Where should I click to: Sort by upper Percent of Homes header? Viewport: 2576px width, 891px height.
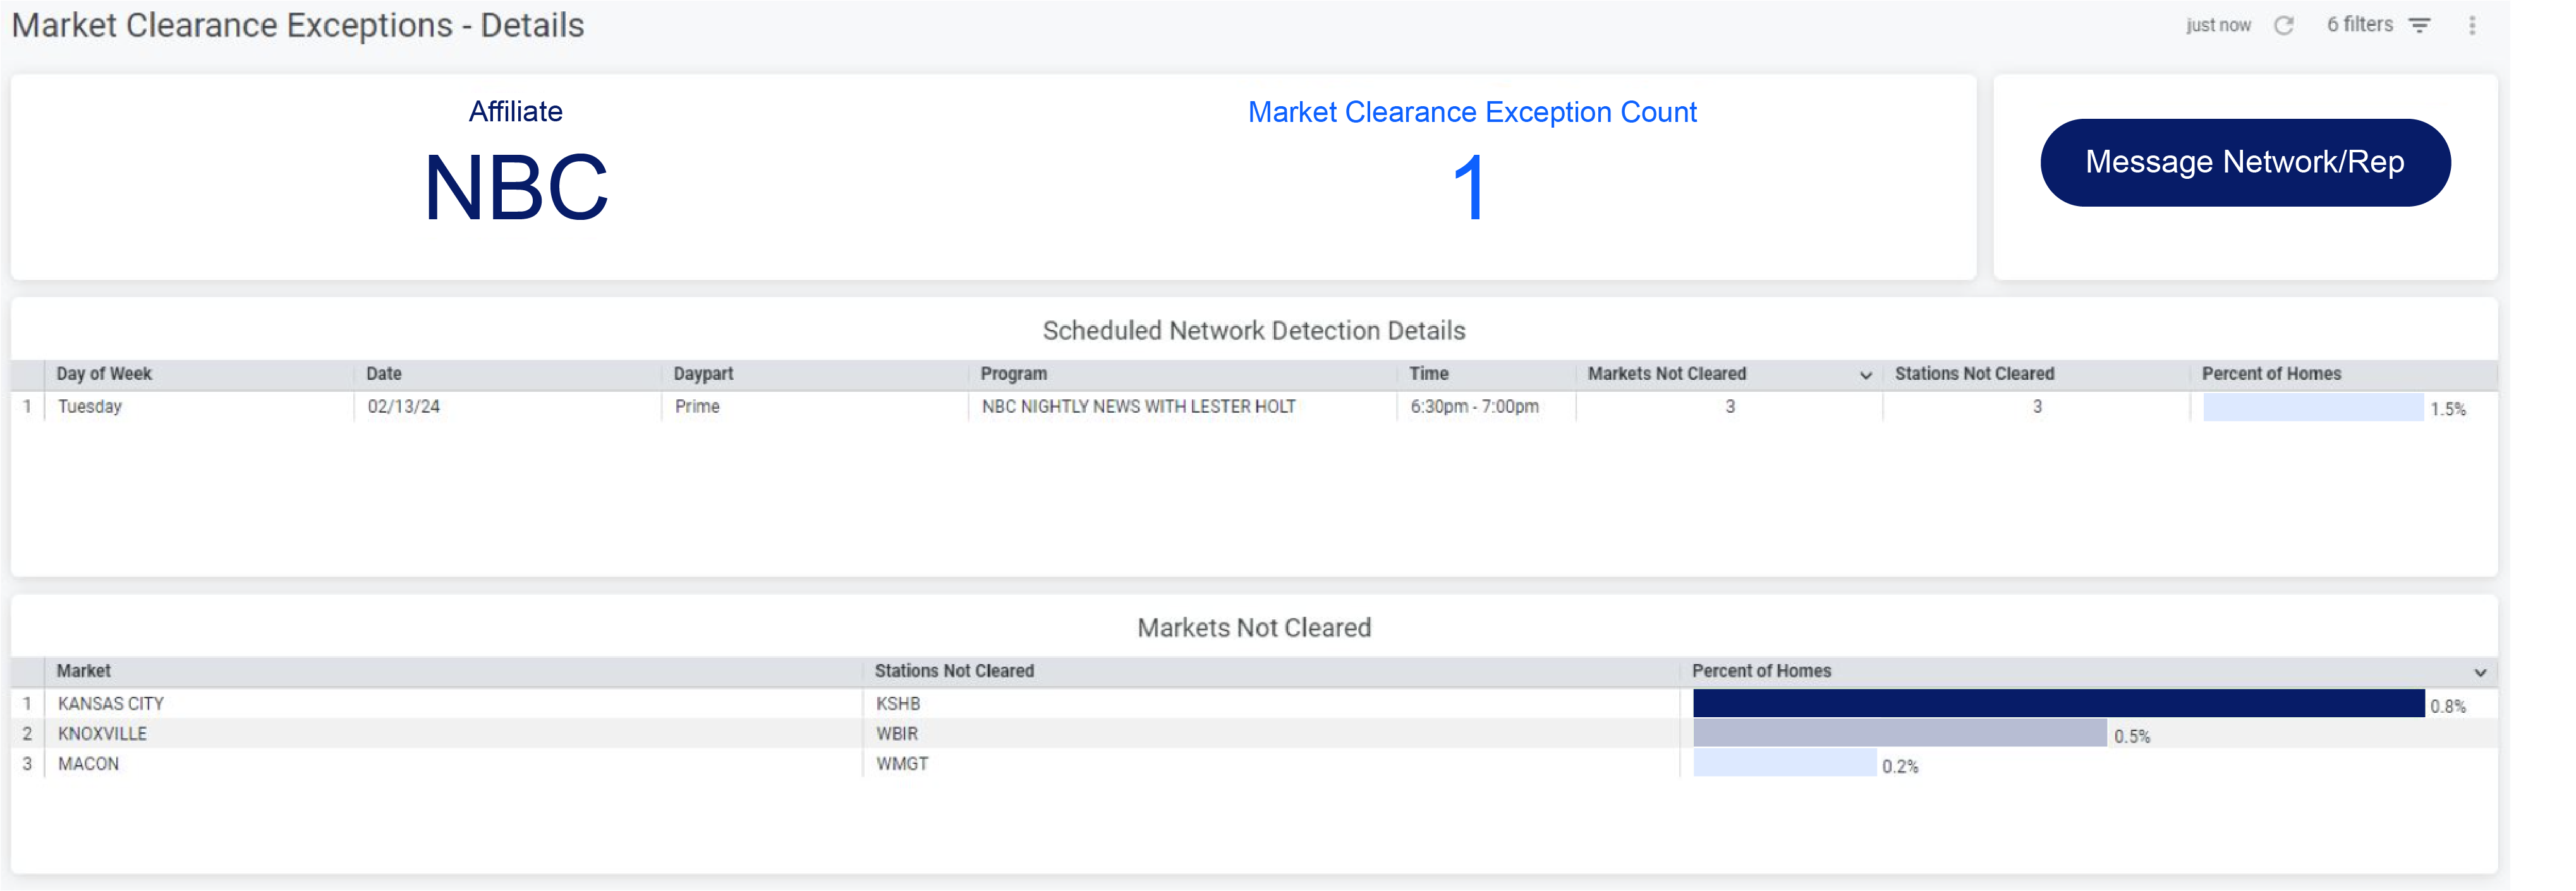(x=2271, y=373)
